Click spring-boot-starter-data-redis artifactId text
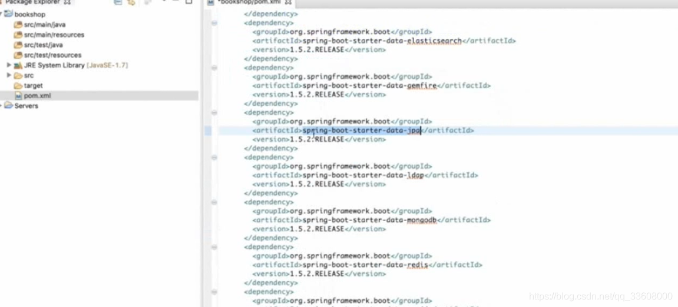This screenshot has height=307, width=678. tap(365, 265)
